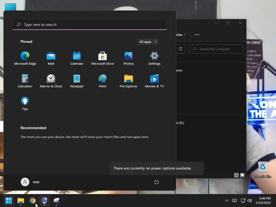The image size is (276, 207).
Task: Launch the Paint app
Action: coord(103,81)
